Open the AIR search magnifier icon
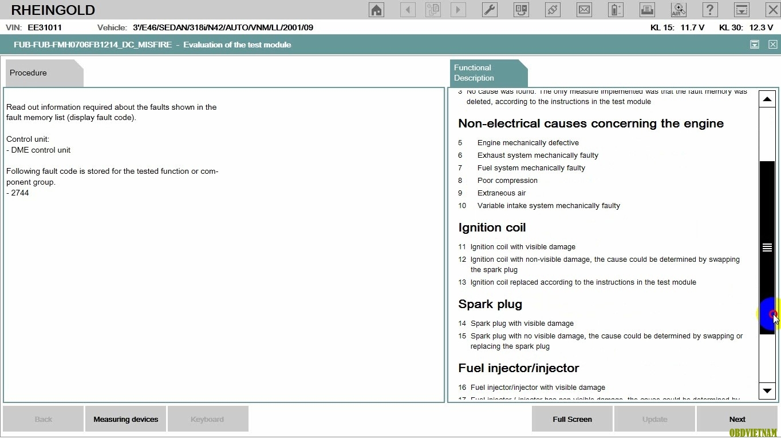 [x=679, y=10]
